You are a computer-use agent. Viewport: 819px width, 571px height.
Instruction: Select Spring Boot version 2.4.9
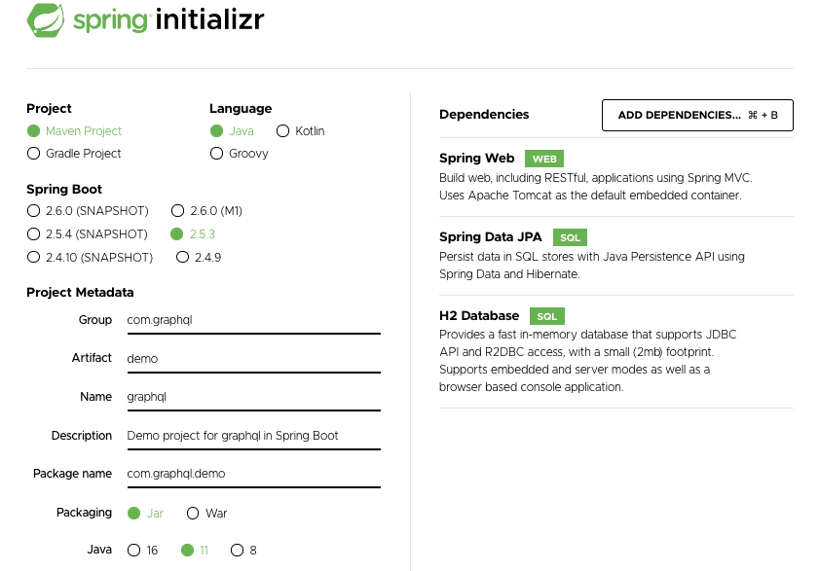182,258
